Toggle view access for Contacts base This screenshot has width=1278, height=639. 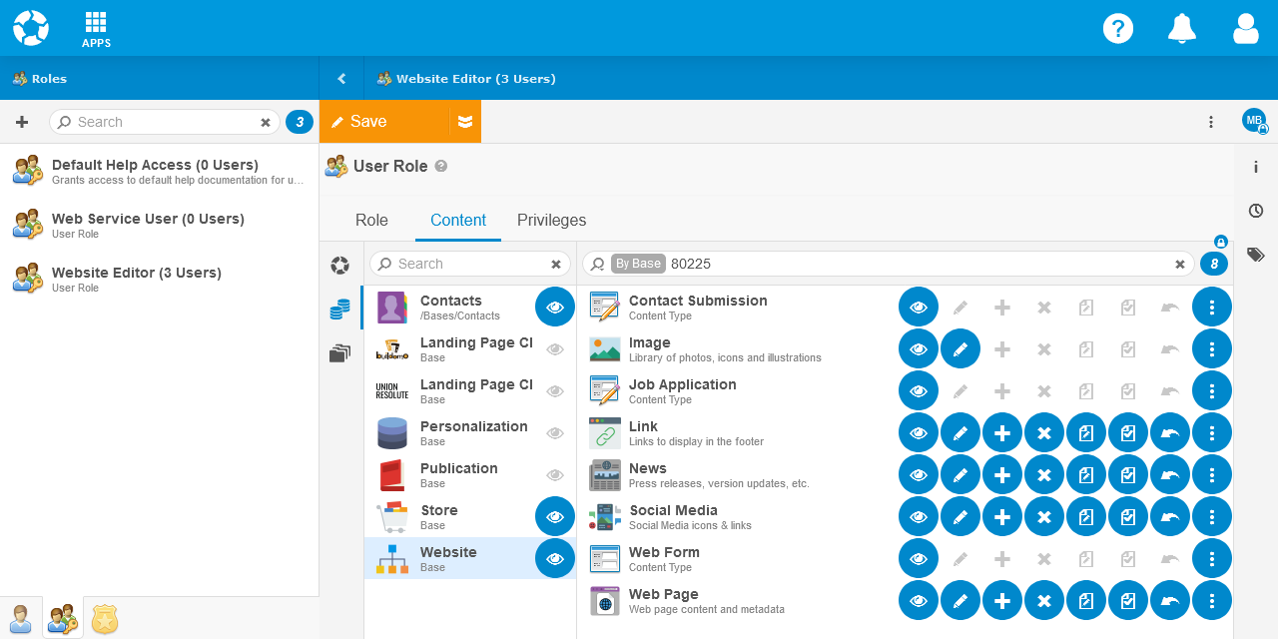pos(555,307)
